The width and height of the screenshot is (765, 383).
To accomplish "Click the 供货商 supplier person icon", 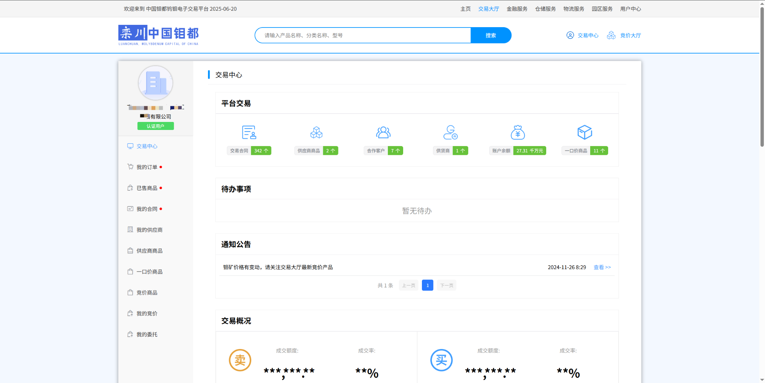I will (x=450, y=132).
